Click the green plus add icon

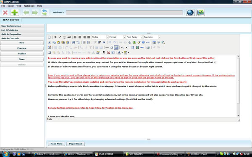click(15, 13)
